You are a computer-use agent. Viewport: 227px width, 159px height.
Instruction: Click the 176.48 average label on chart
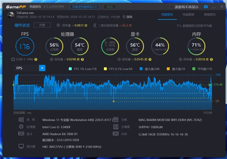[x=218, y=85]
